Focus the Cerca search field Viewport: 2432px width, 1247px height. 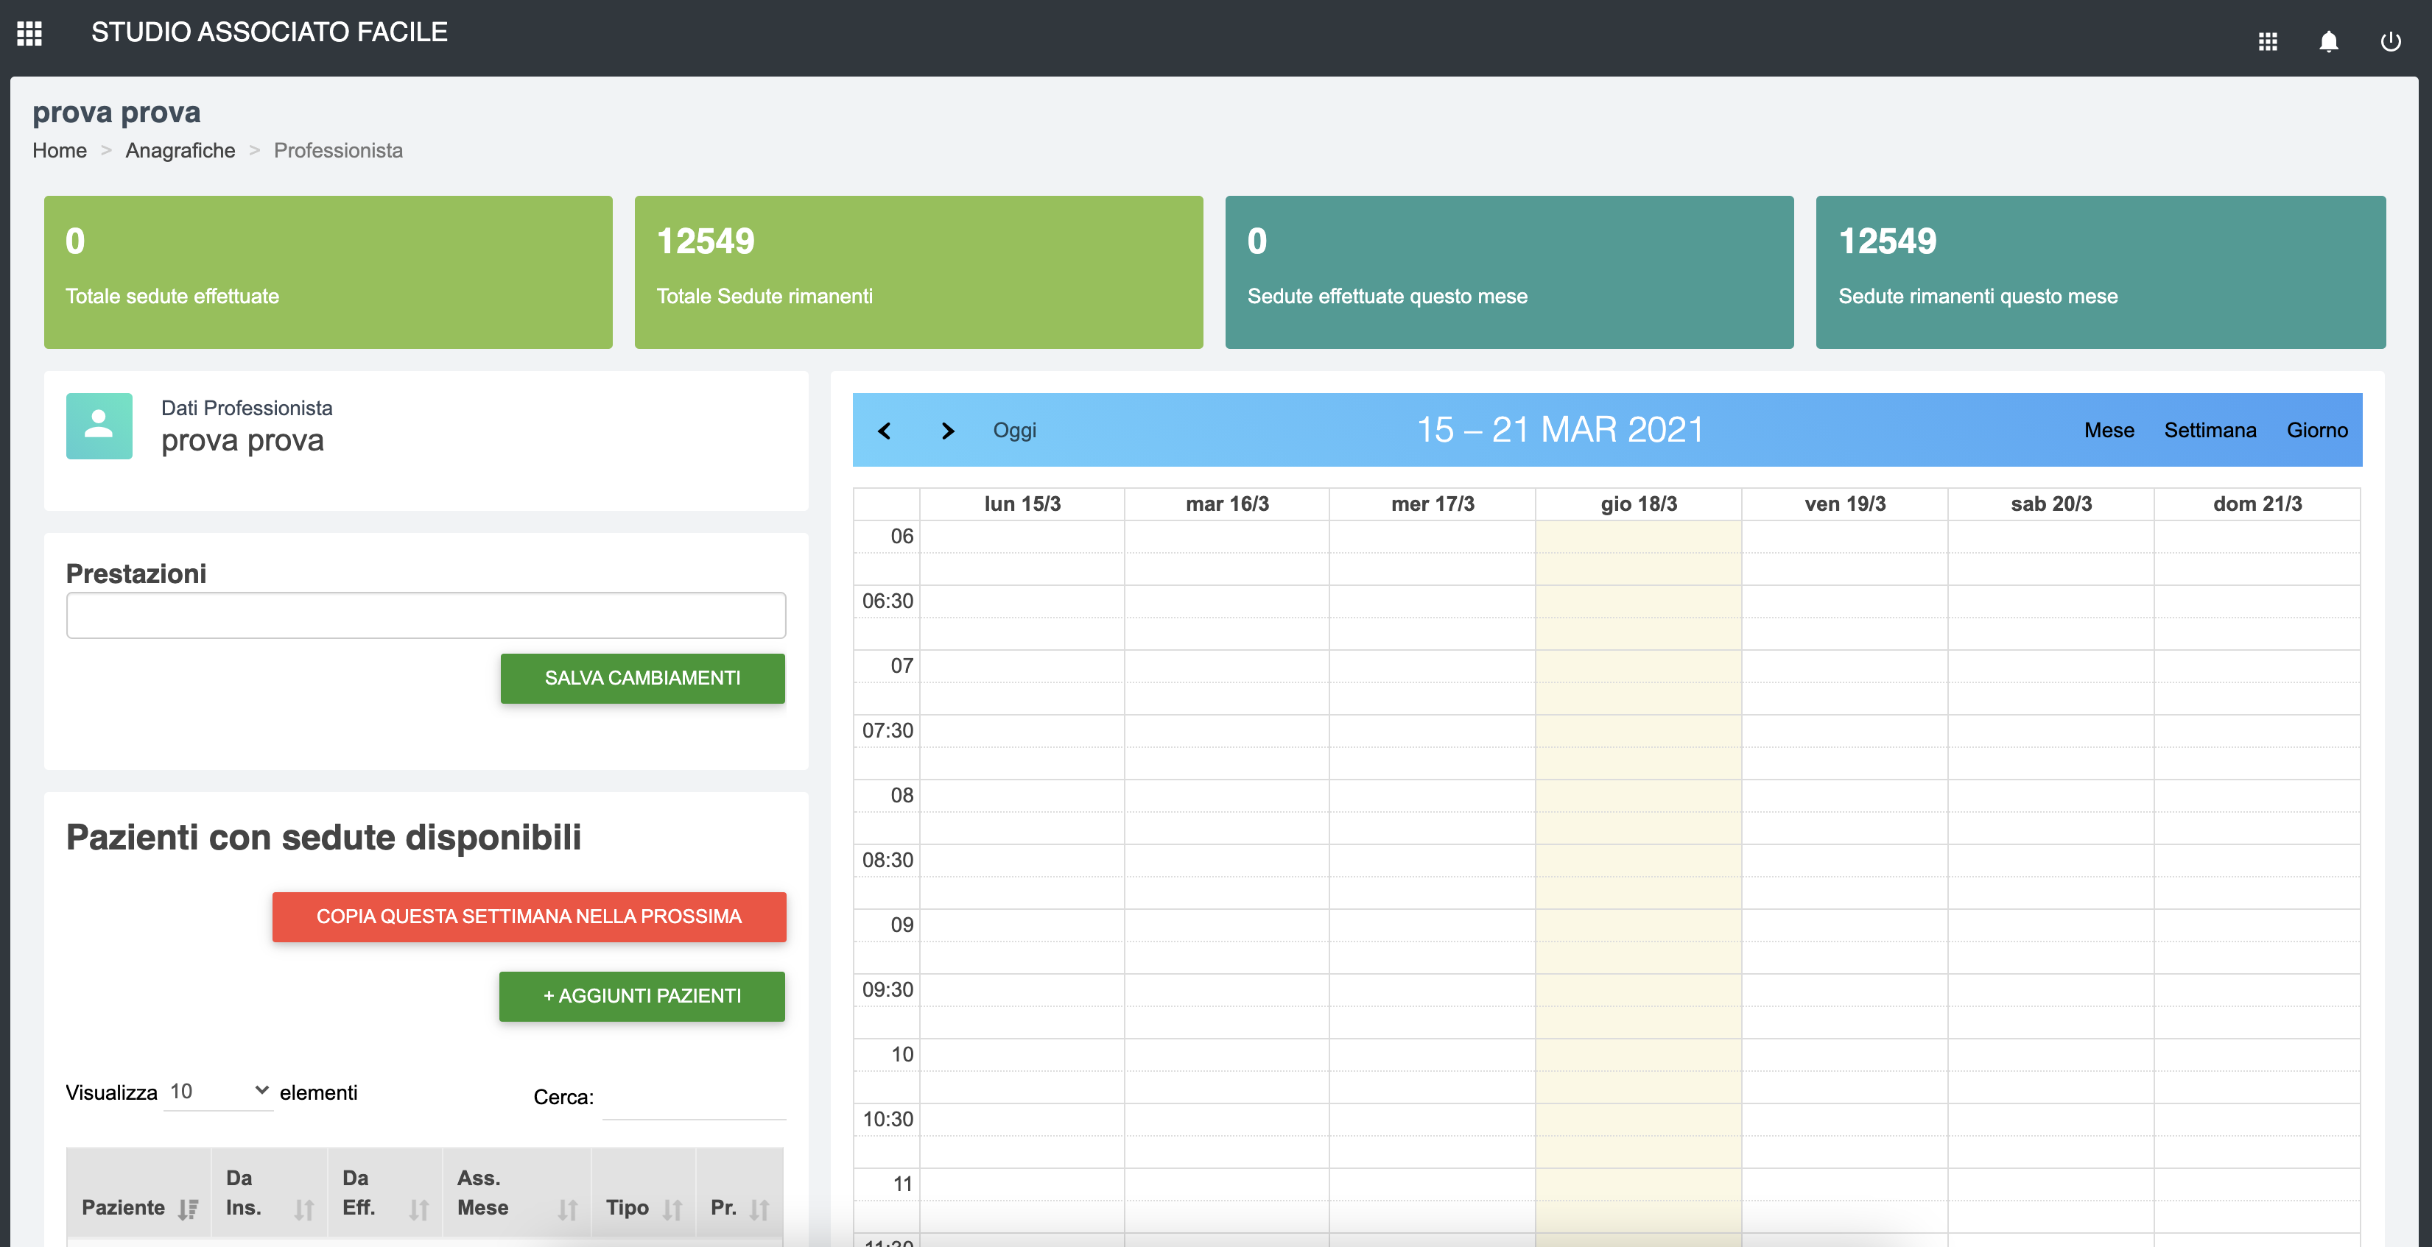pyautogui.click(x=694, y=1098)
